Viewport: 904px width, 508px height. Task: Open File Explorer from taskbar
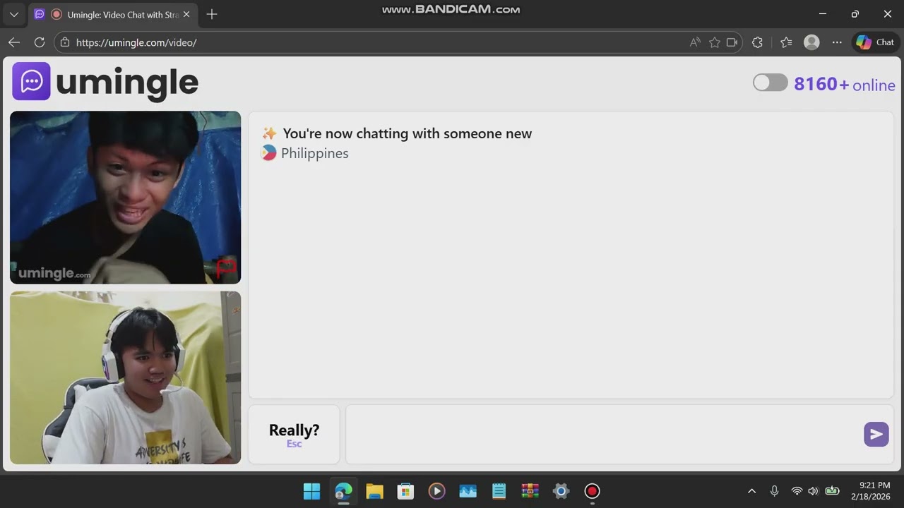click(x=374, y=491)
